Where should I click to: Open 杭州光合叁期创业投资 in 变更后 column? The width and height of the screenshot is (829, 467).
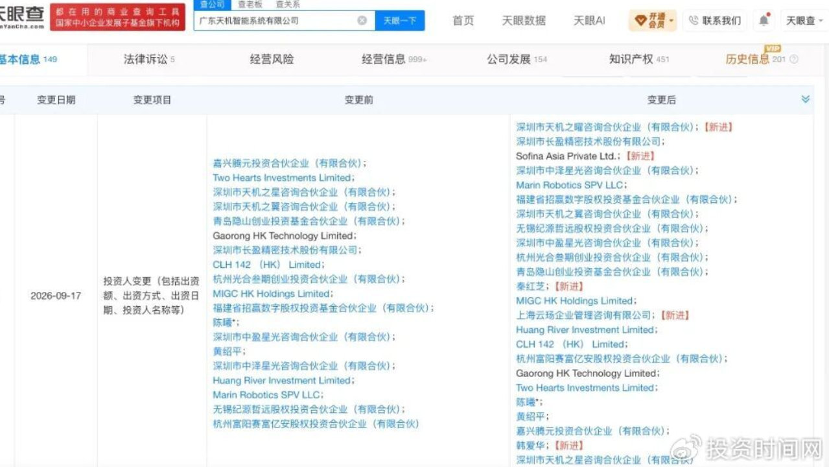coord(611,257)
